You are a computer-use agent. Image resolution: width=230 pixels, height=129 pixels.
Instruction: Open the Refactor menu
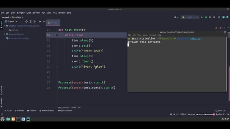click(36, 13)
